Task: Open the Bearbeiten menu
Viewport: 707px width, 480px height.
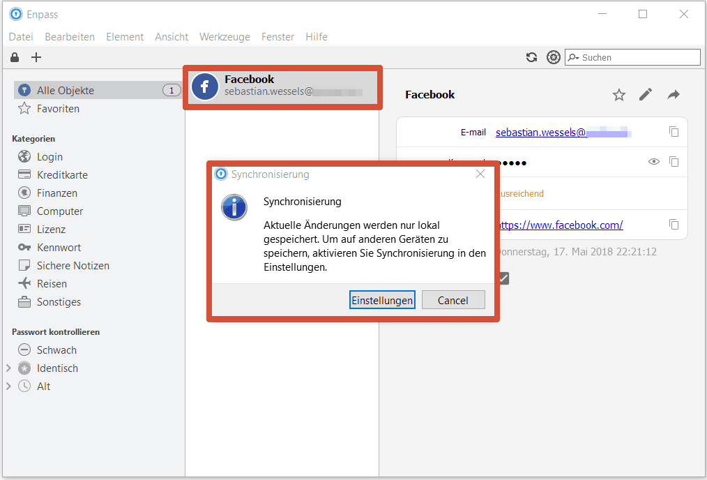Action: pyautogui.click(x=70, y=37)
